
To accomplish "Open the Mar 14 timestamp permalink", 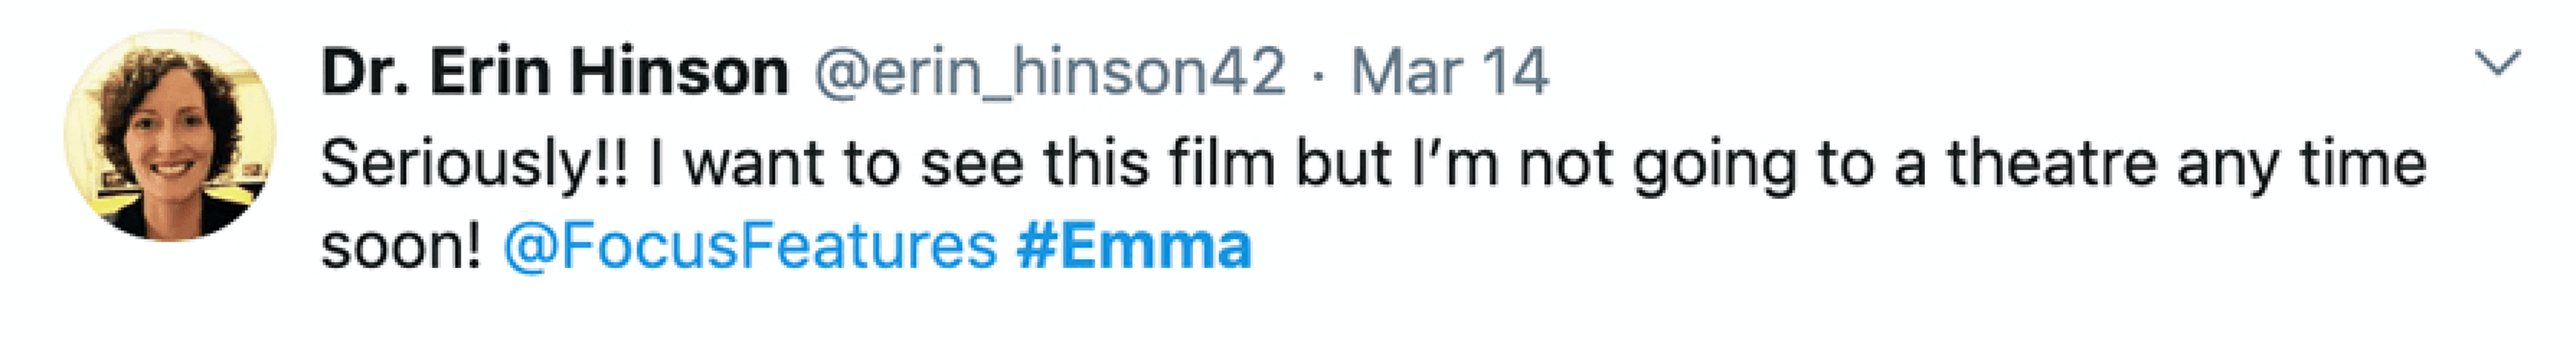I will 1449,72.
